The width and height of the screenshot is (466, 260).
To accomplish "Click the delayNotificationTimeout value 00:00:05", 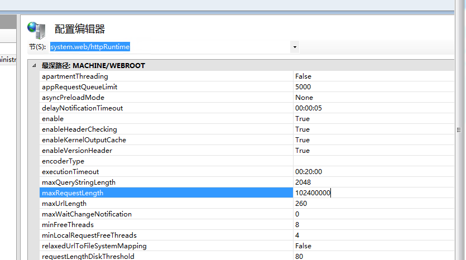I will pos(308,108).
